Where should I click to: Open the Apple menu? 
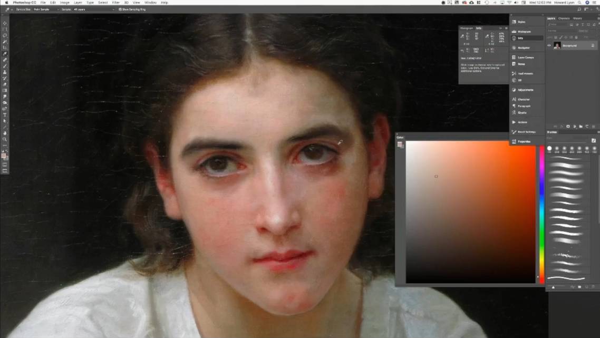click(6, 3)
